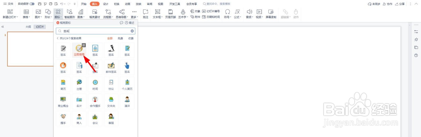Switch to the 审阅 ribbon tab
Image resolution: width=421 pixels, height=137 pixels.
(x=149, y=4)
